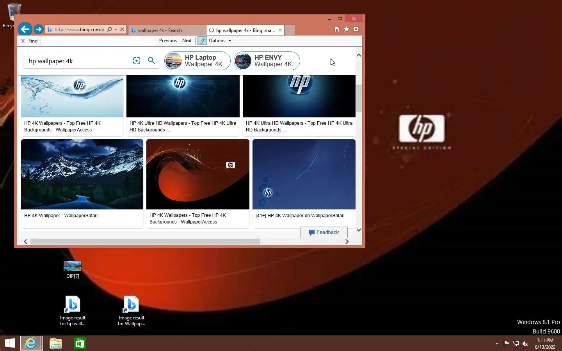Open the Action Center flag icon
This screenshot has width=562, height=351.
[x=506, y=344]
